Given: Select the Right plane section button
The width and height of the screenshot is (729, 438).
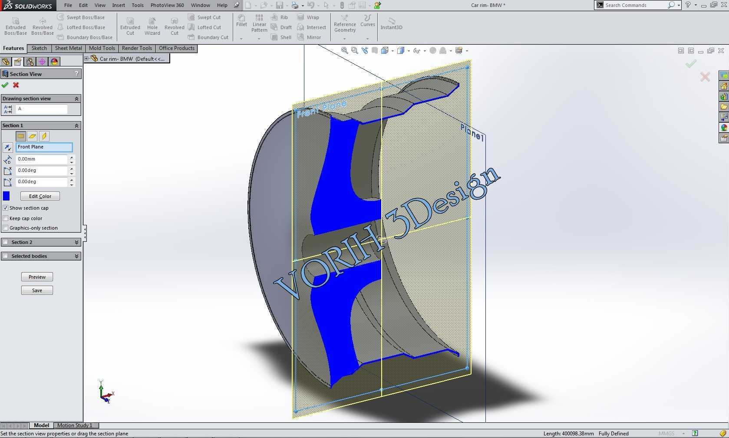Looking at the screenshot, I should (x=44, y=136).
